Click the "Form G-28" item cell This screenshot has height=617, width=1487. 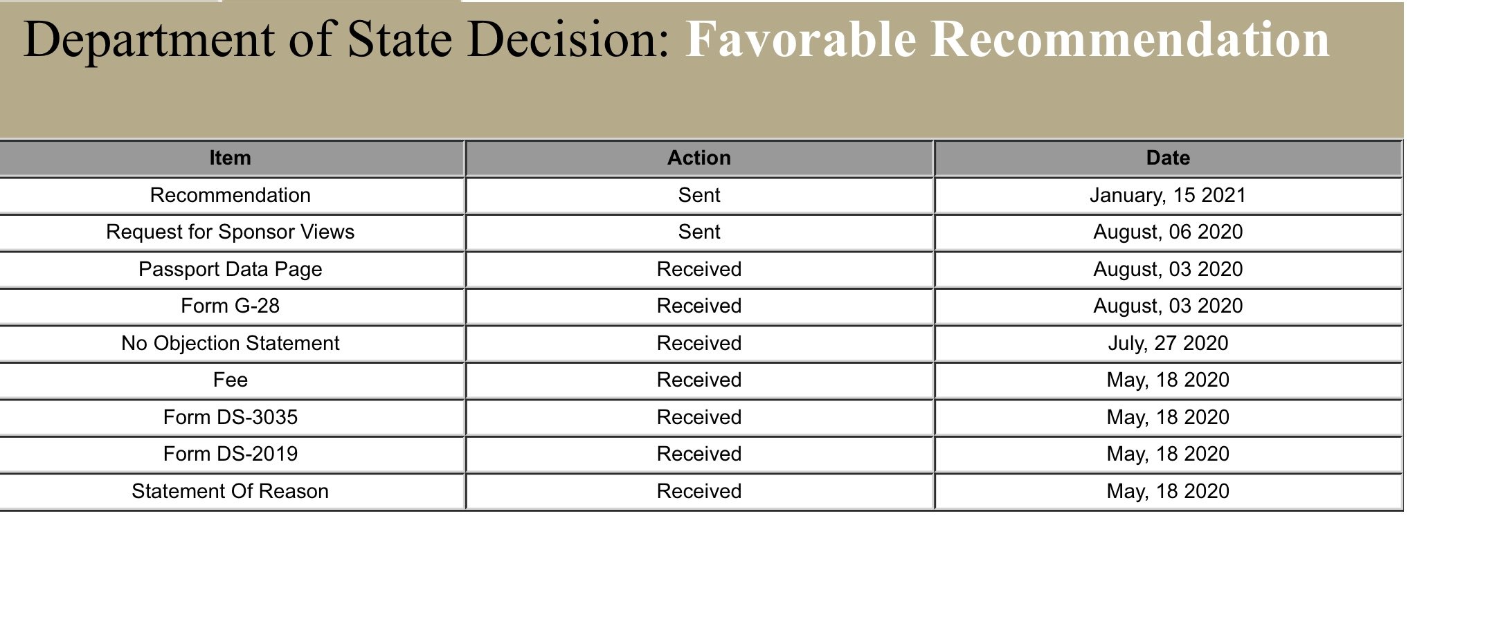[230, 306]
